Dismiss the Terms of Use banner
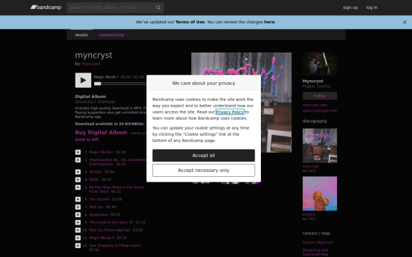 (404, 23)
